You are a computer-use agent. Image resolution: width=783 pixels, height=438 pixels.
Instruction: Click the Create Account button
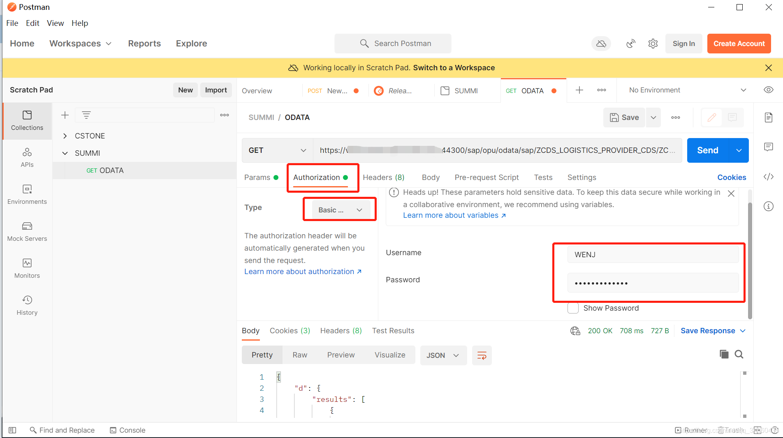[x=739, y=44]
